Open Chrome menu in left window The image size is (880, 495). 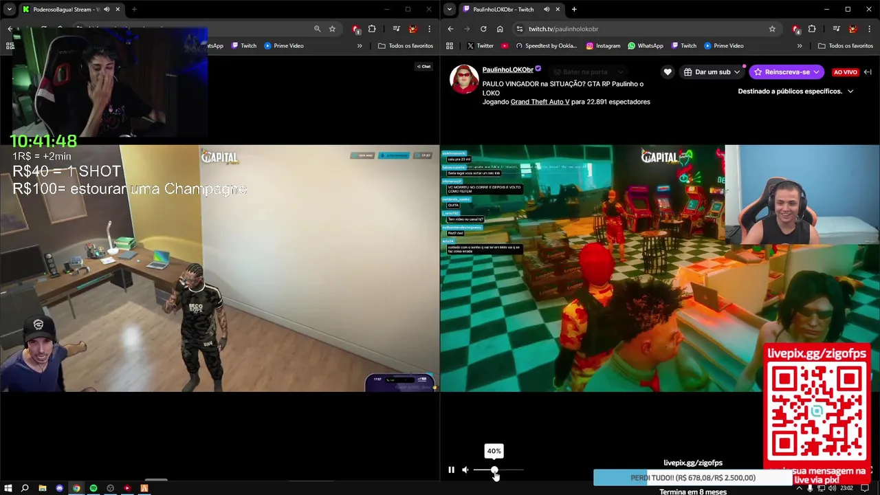coord(429,29)
